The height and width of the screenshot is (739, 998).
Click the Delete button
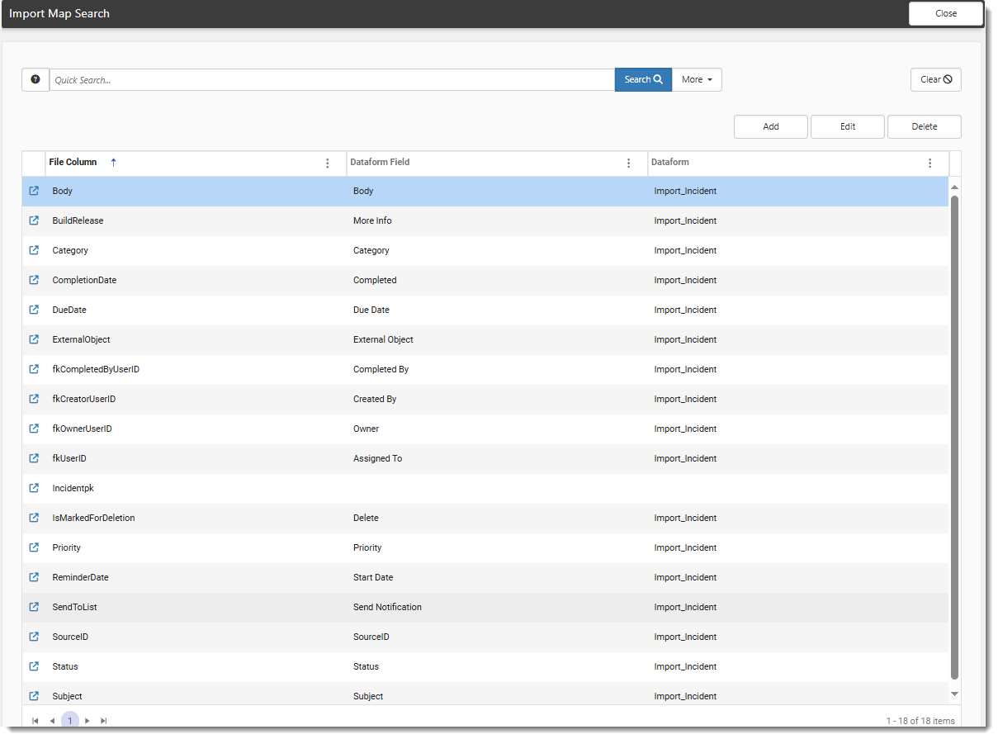coord(925,126)
